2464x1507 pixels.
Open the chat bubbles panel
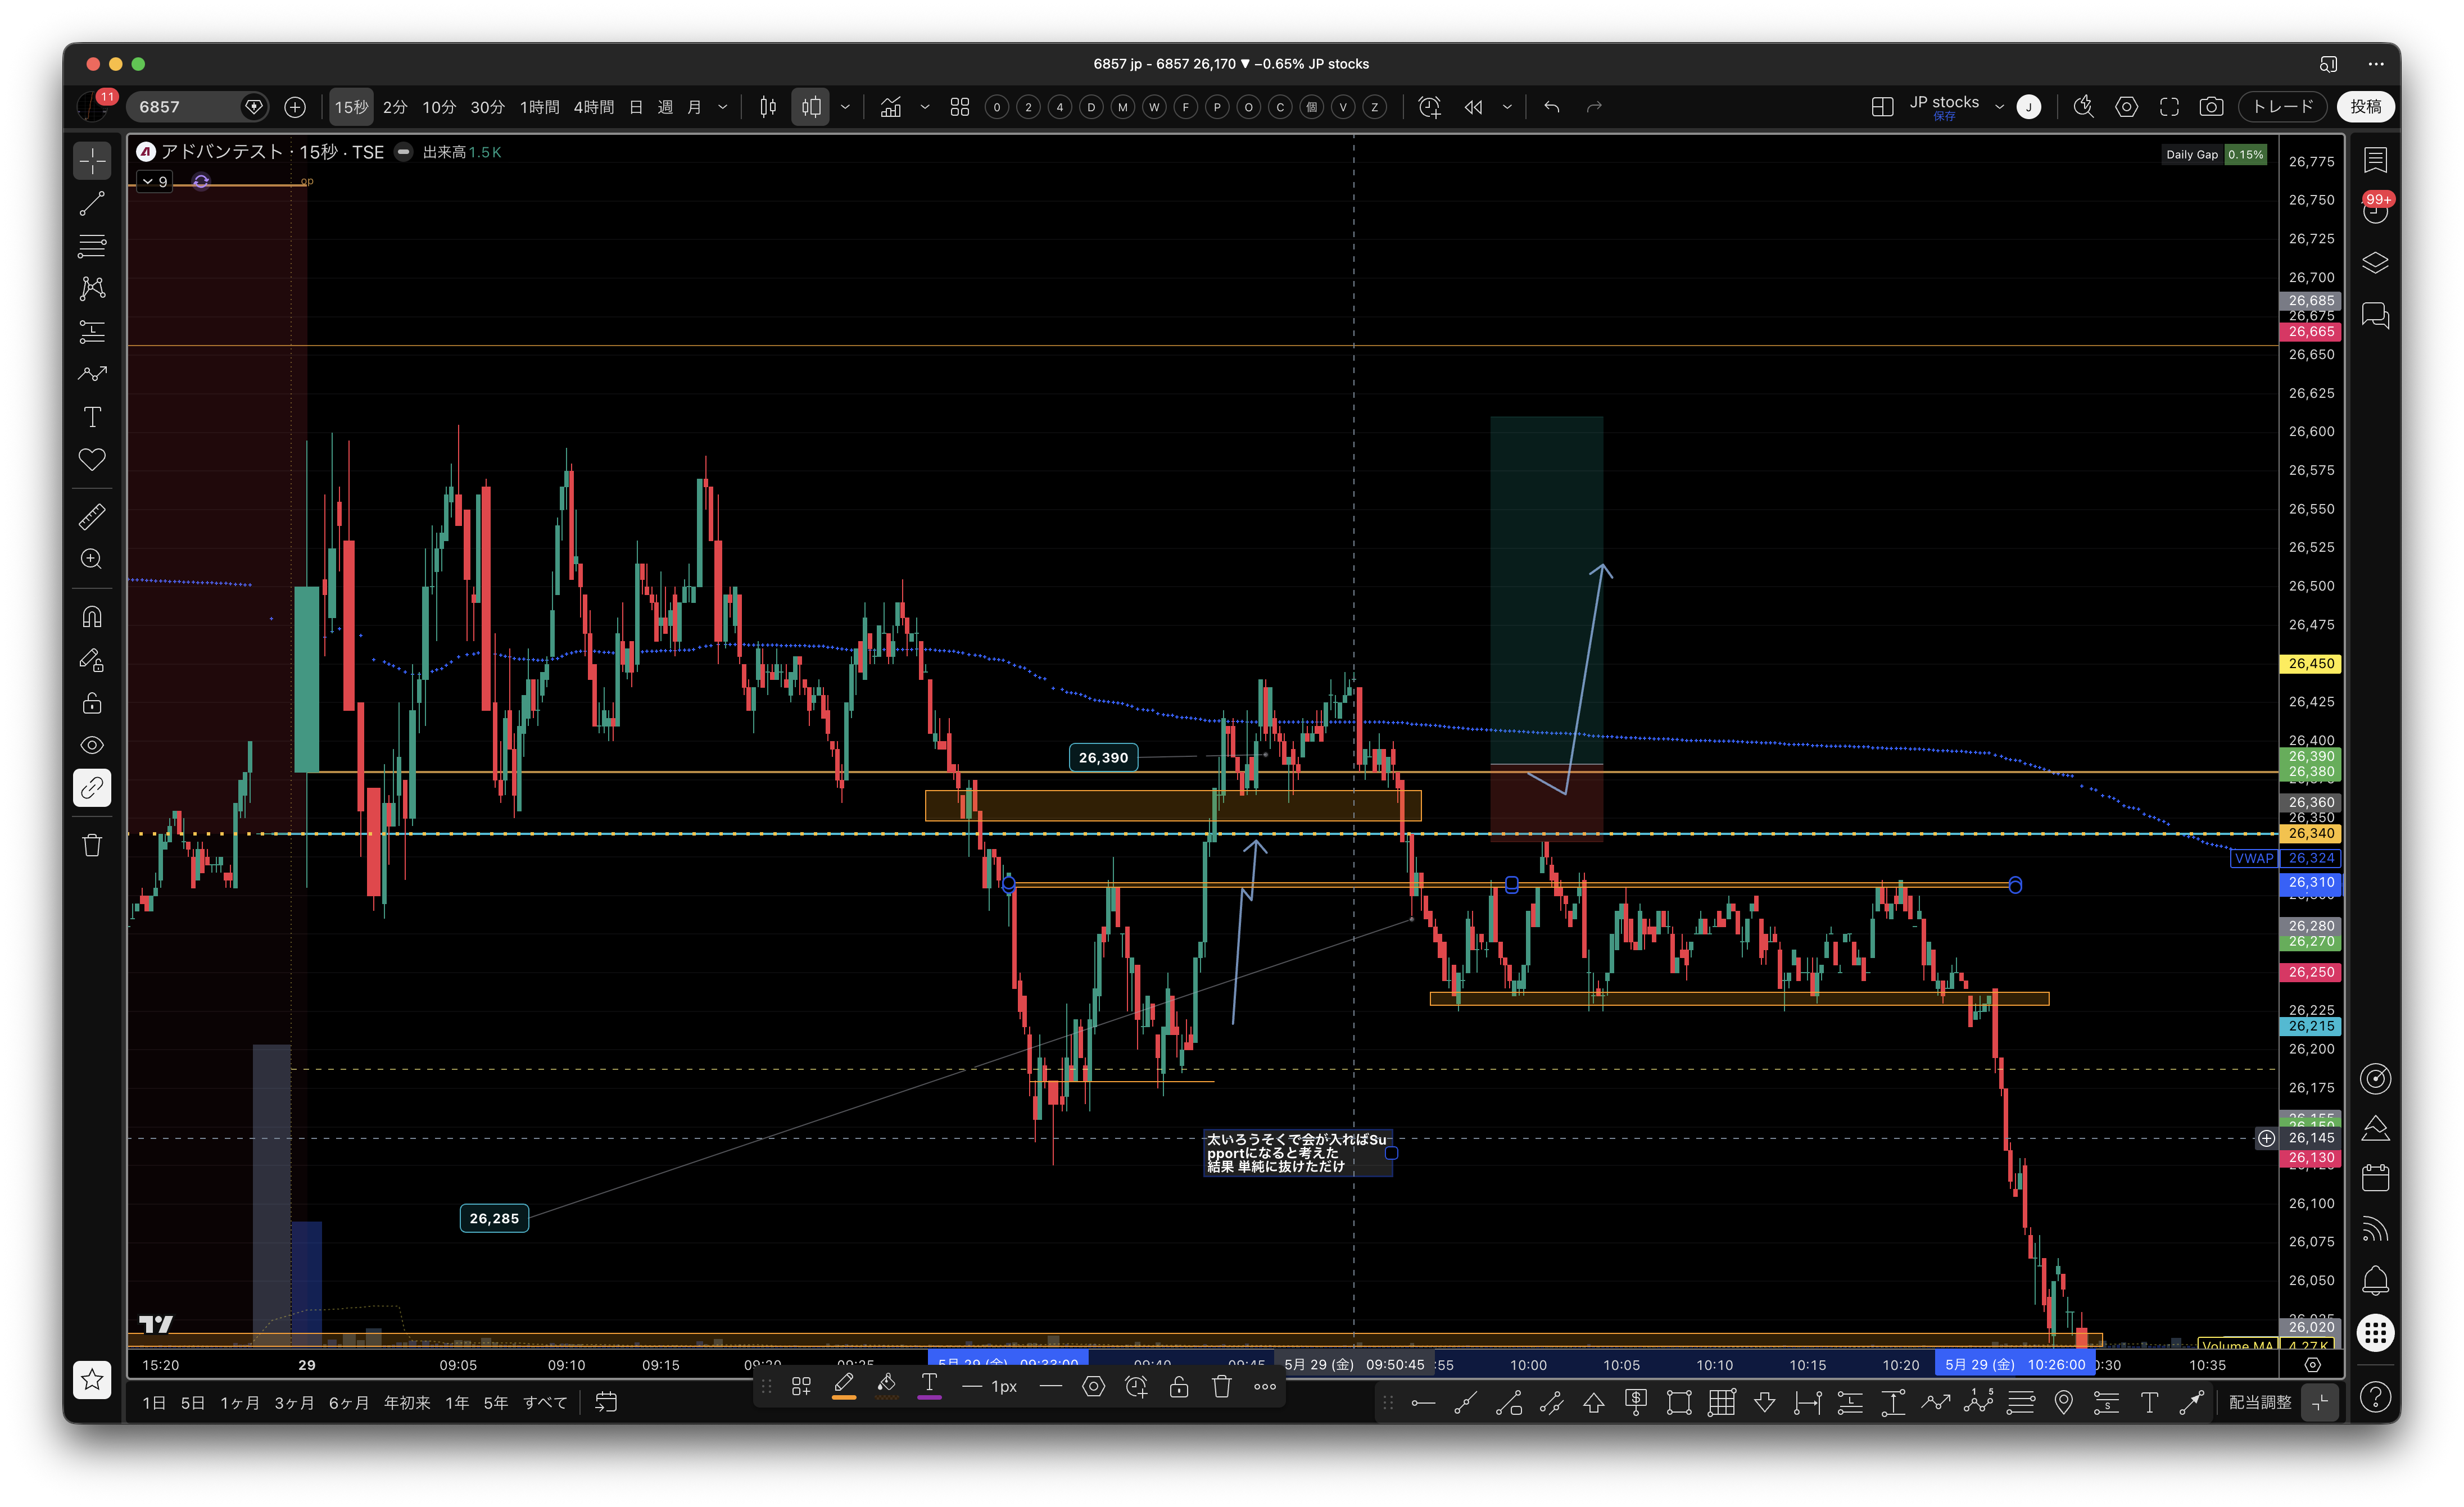point(2376,316)
